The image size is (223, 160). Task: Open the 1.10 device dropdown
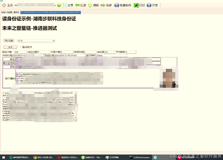pyautogui.click(x=37, y=41)
